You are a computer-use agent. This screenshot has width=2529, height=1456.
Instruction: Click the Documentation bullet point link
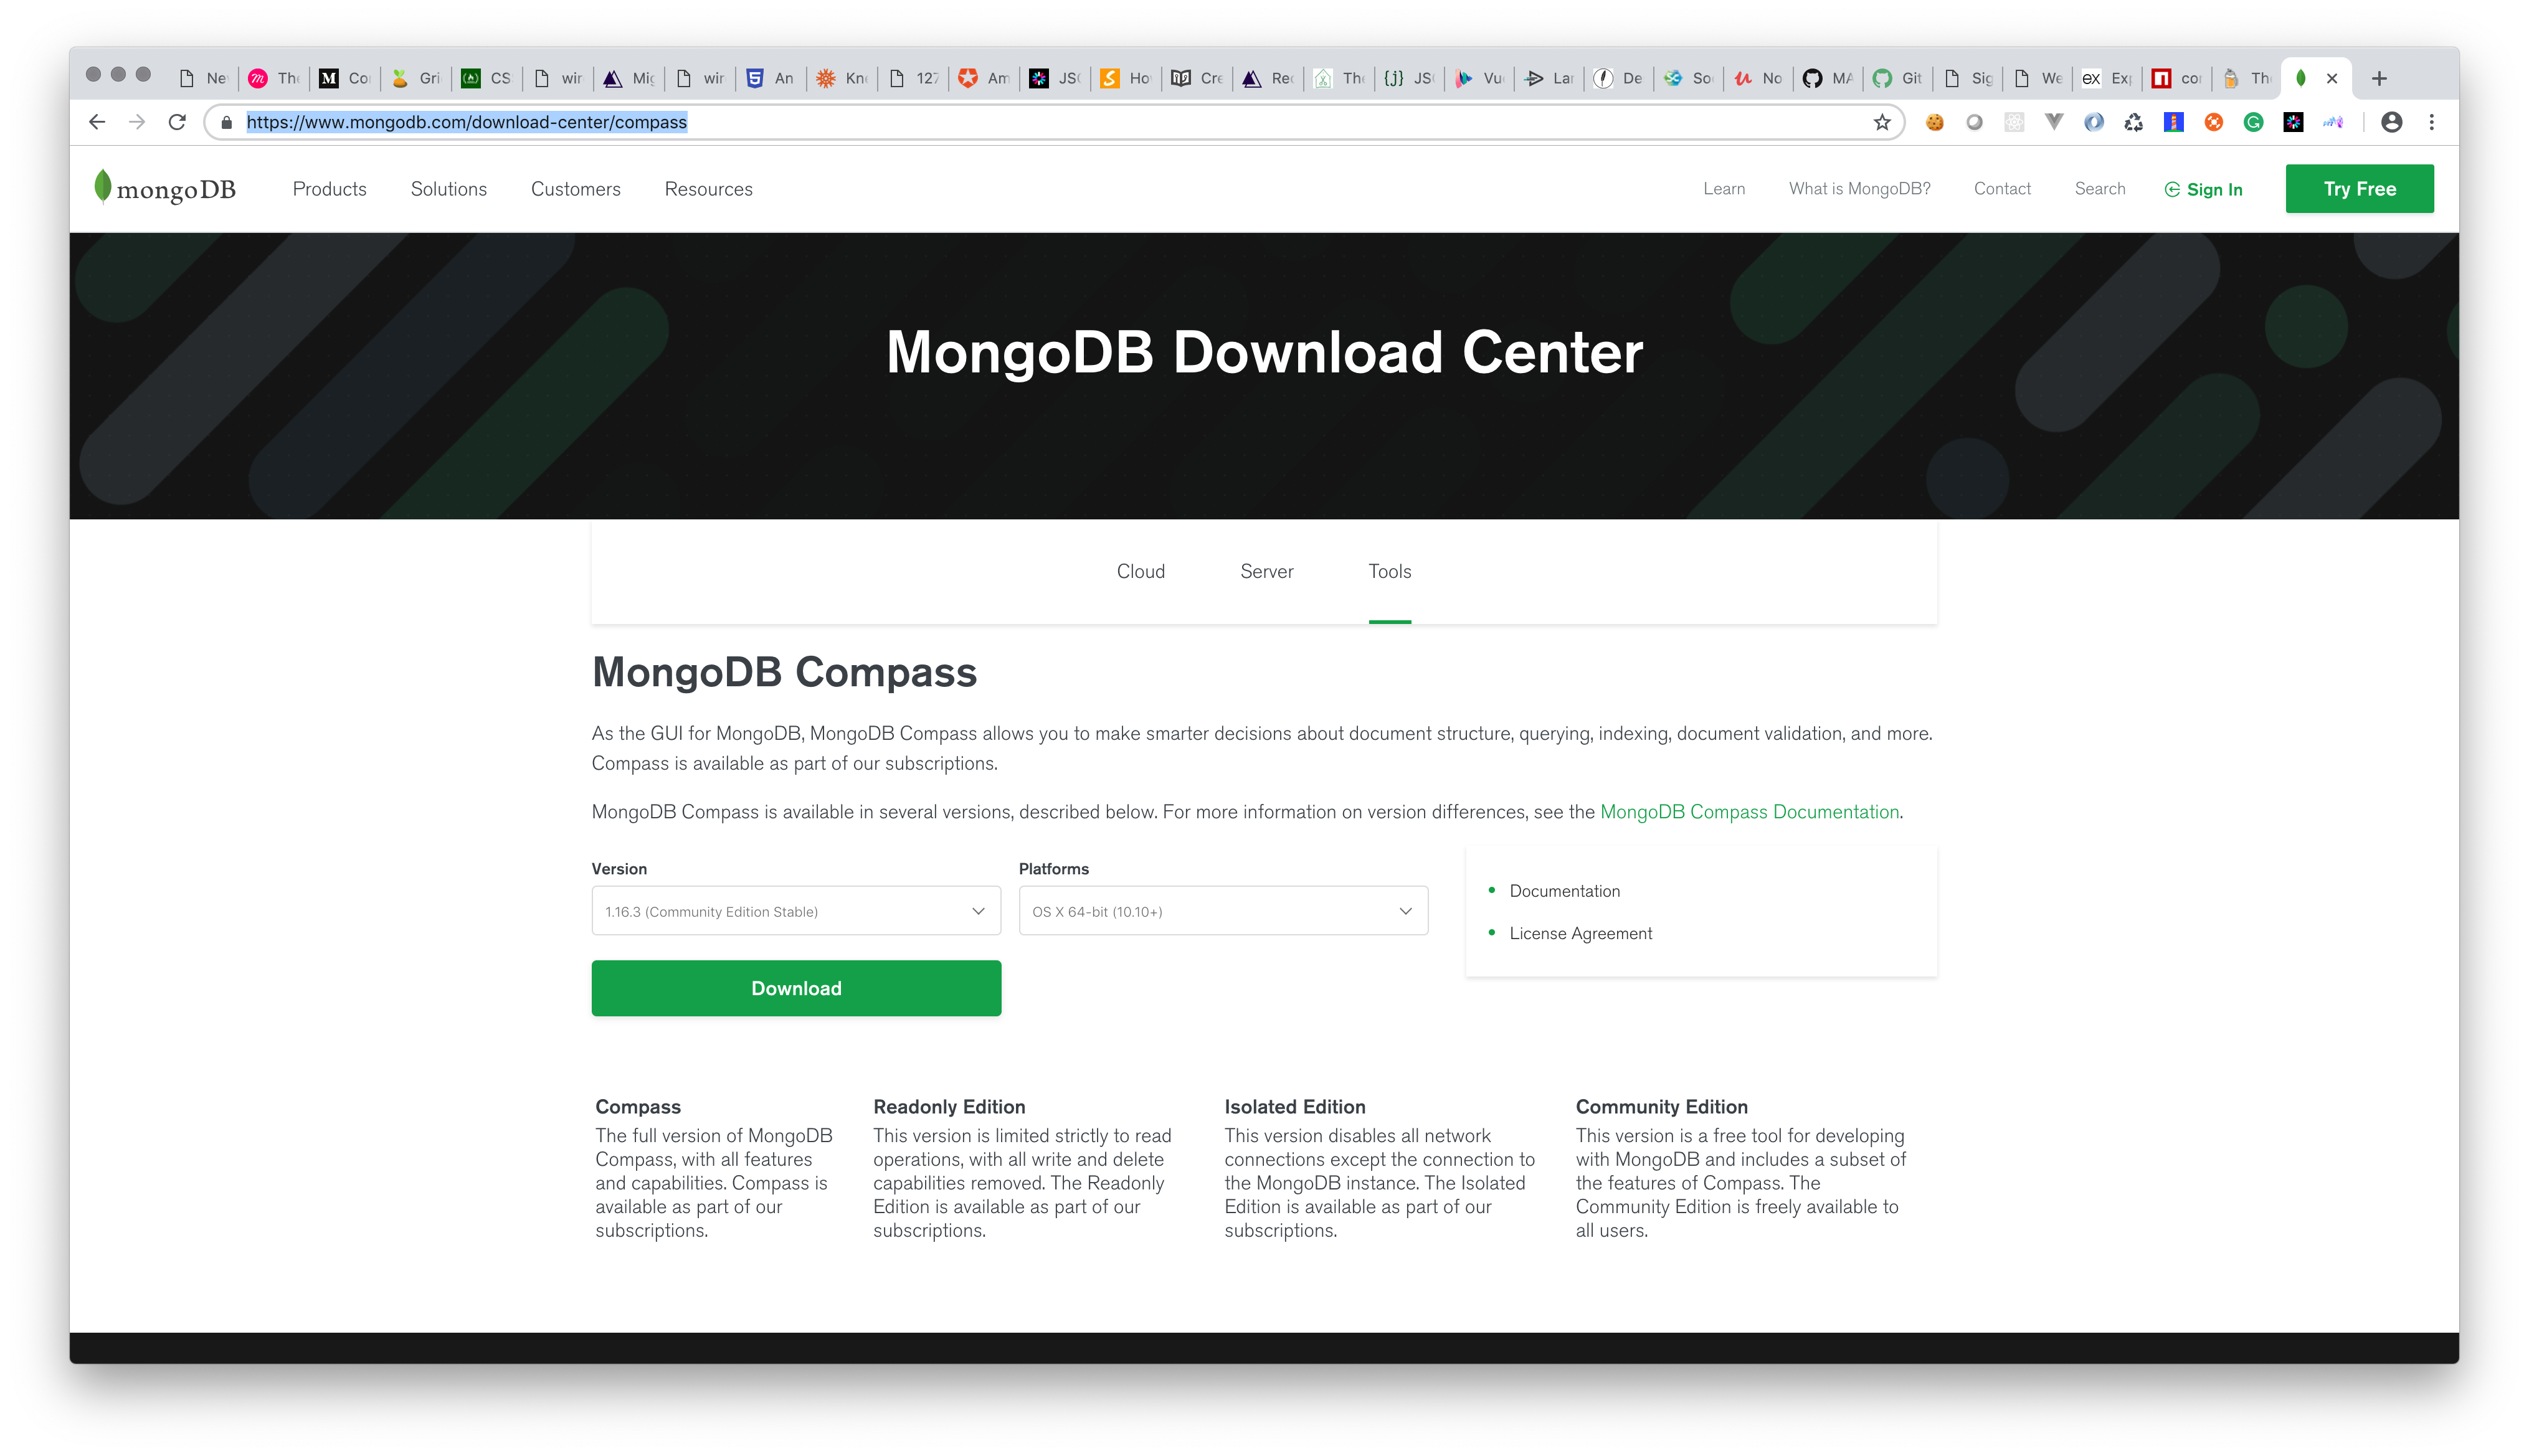click(x=1565, y=889)
